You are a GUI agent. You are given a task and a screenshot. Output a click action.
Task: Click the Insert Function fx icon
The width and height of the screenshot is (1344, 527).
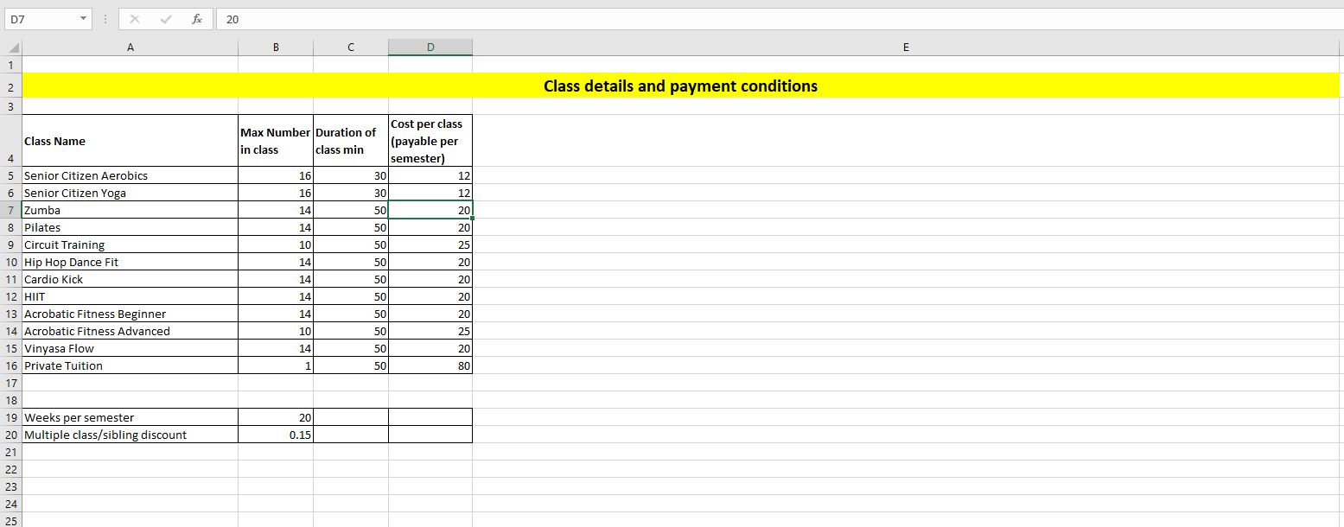197,19
